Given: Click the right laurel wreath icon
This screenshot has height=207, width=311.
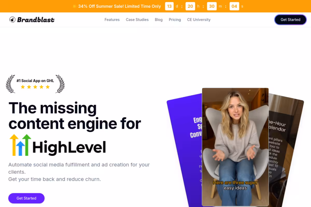Looking at the screenshot, I should (x=60, y=84).
